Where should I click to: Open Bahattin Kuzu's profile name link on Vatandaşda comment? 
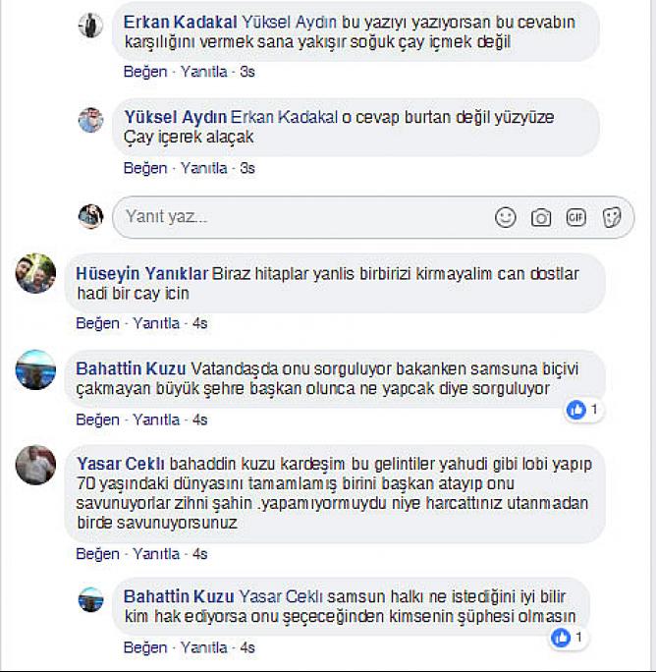point(131,369)
